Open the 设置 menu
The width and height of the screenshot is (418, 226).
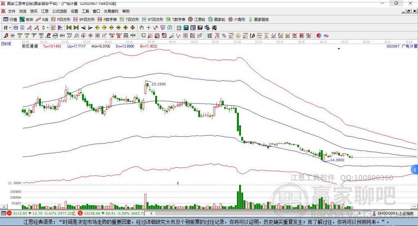(x=74, y=11)
